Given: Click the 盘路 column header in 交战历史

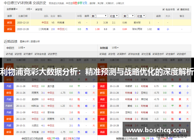Looking at the screenshot, I should pos(158,16).
